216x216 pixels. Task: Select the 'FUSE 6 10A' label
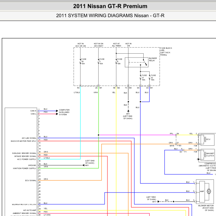[x=120, y=61]
